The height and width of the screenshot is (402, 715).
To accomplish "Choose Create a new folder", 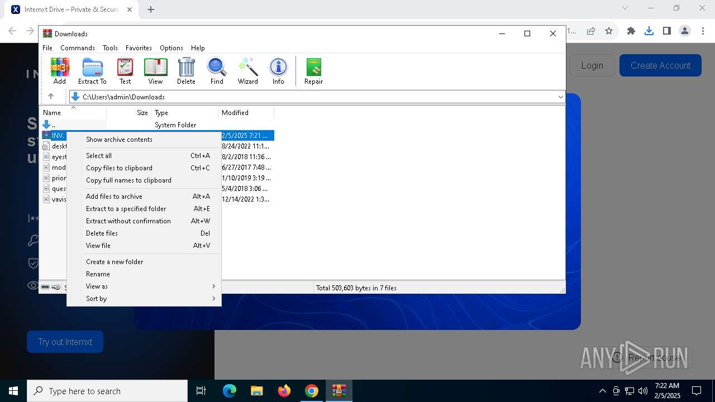I will [144, 262].
